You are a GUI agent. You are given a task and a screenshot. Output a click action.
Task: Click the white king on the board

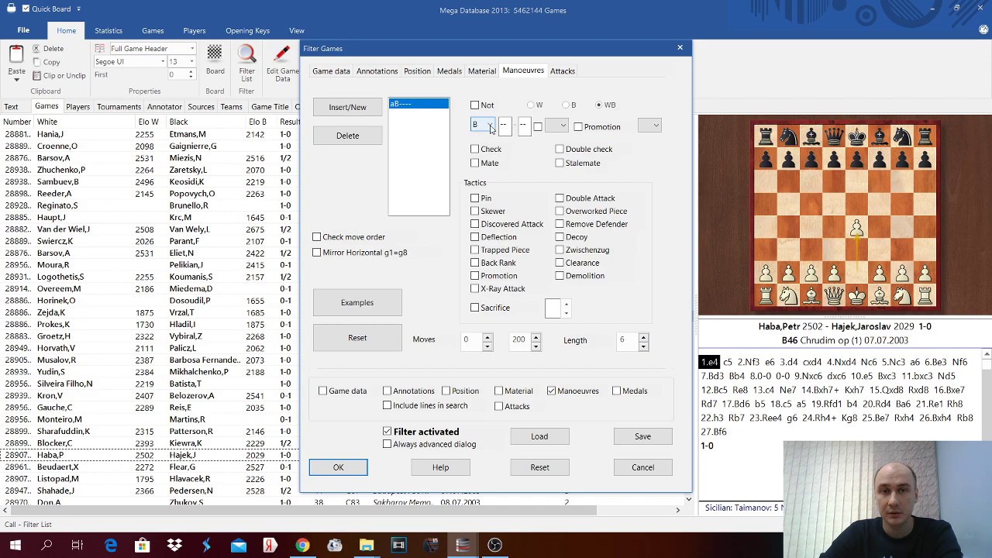point(856,295)
